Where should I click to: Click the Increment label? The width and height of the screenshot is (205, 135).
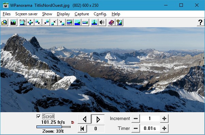(x=120, y=119)
